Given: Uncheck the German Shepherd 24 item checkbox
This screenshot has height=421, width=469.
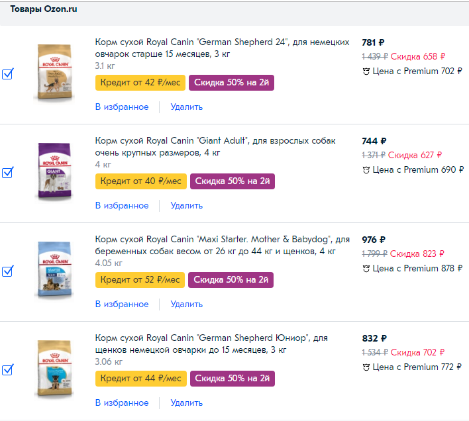Looking at the screenshot, I should (8, 74).
